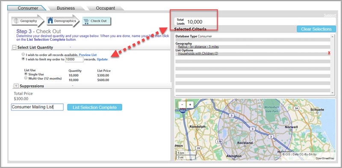Click the List Selection Complete button
The height and width of the screenshot is (168, 342).
pos(94,107)
